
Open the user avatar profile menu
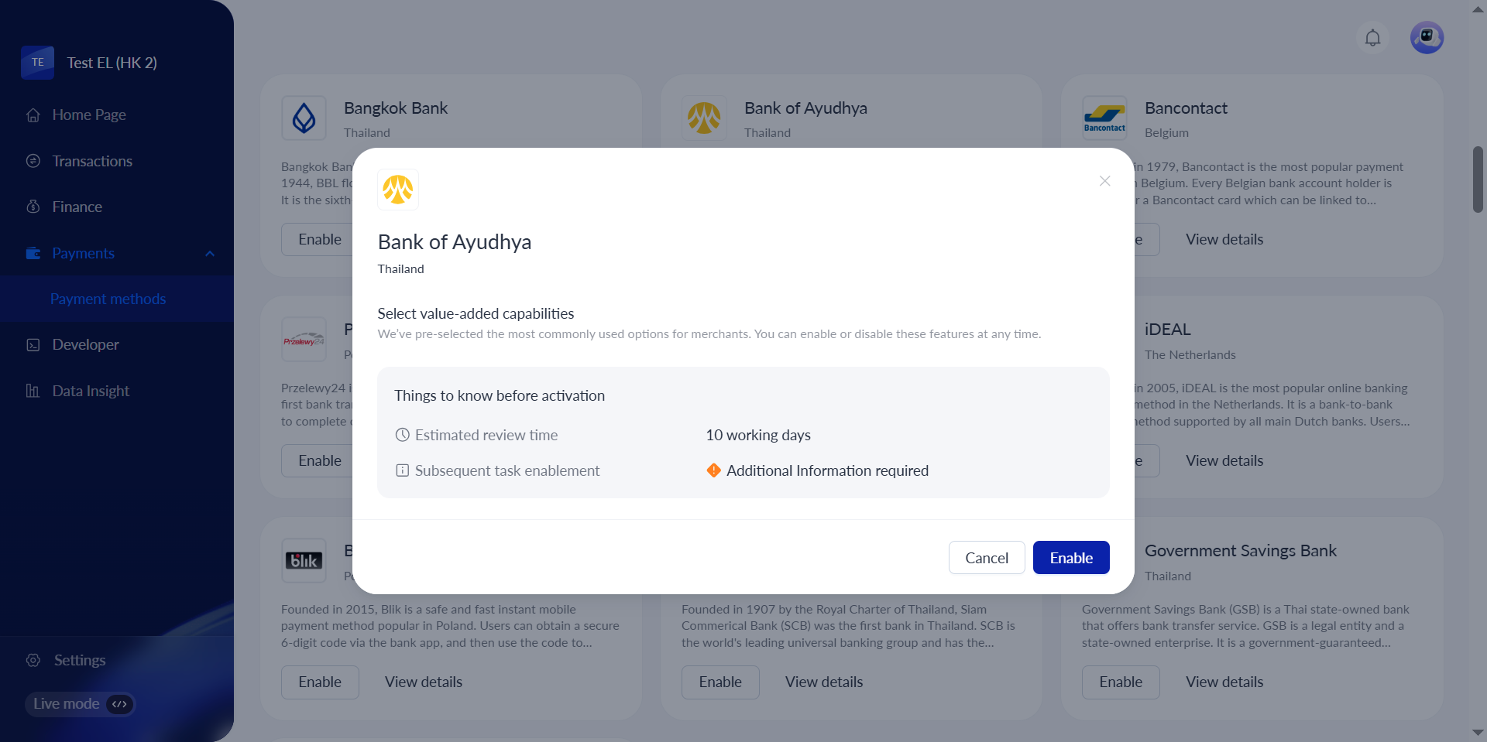pyautogui.click(x=1427, y=37)
